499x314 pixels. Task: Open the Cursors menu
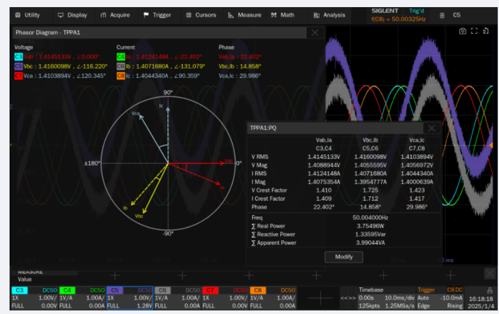[201, 15]
